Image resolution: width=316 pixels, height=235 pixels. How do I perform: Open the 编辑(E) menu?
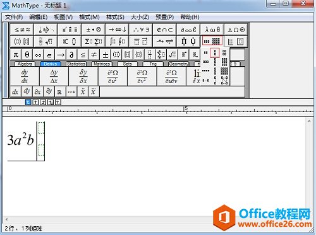pos(39,17)
